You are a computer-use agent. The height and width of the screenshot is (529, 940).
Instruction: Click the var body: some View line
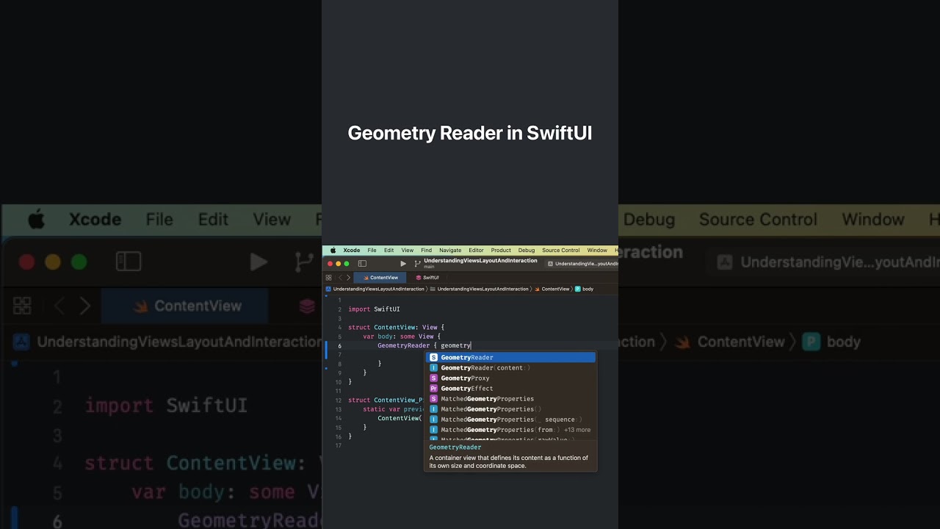[x=402, y=336]
